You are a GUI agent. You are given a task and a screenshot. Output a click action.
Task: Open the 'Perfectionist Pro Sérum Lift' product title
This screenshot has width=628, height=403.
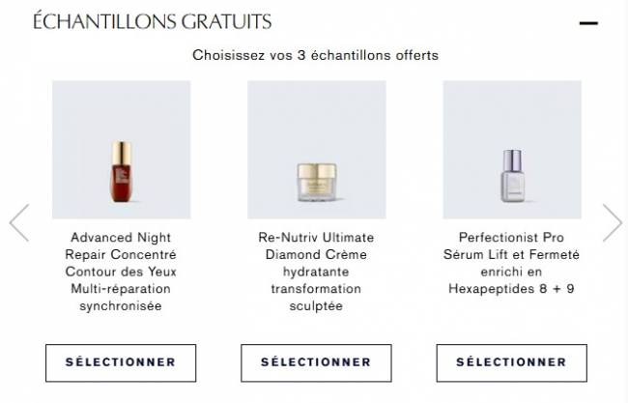click(512, 245)
